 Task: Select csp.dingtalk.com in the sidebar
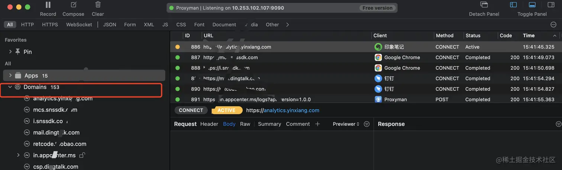[55, 167]
